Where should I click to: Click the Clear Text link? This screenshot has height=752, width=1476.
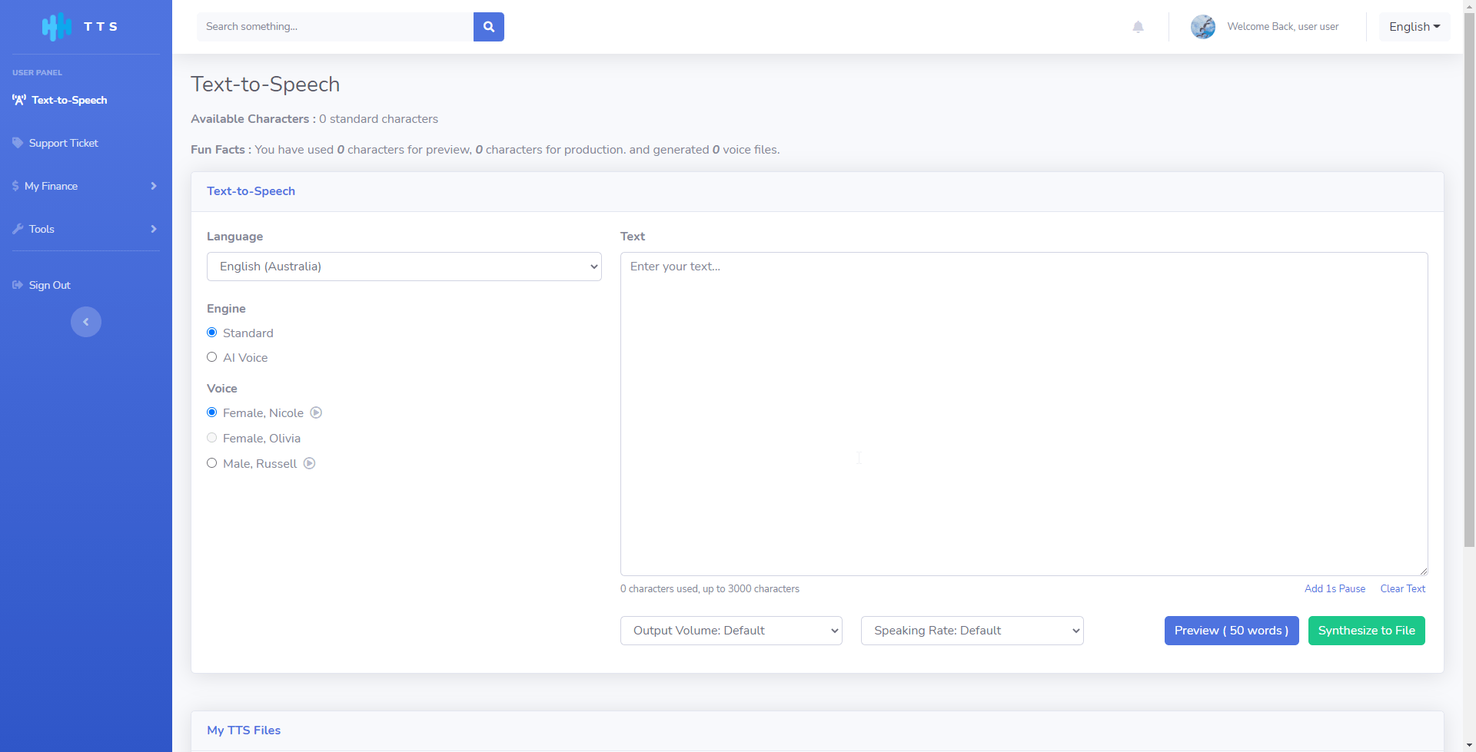[x=1402, y=588]
